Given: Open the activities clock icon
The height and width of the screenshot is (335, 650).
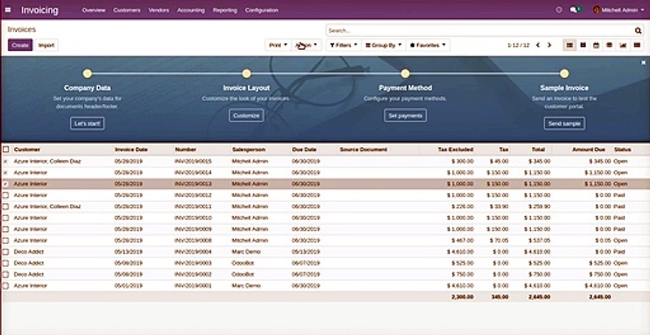Looking at the screenshot, I should point(559,10).
